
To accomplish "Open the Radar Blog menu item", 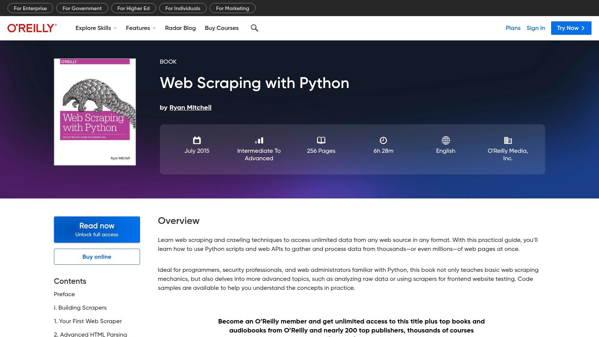I will 180,28.
